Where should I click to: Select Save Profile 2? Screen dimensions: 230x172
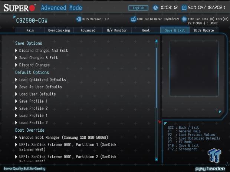click(x=32, y=108)
